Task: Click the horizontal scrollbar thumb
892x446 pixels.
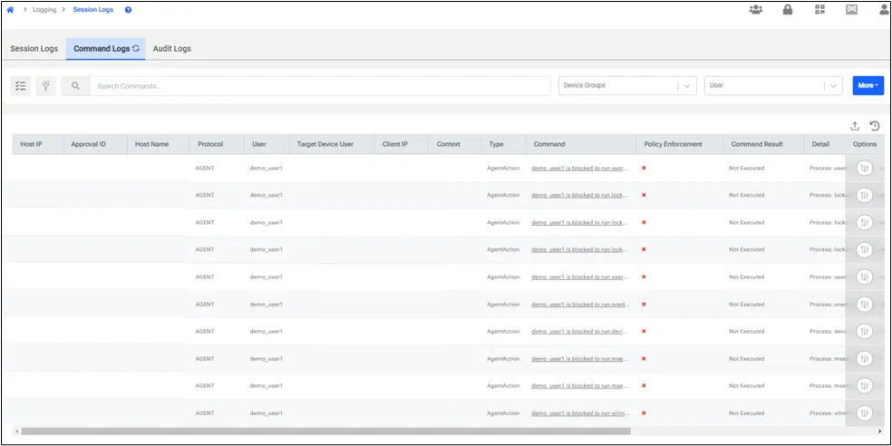Action: pyautogui.click(x=325, y=431)
